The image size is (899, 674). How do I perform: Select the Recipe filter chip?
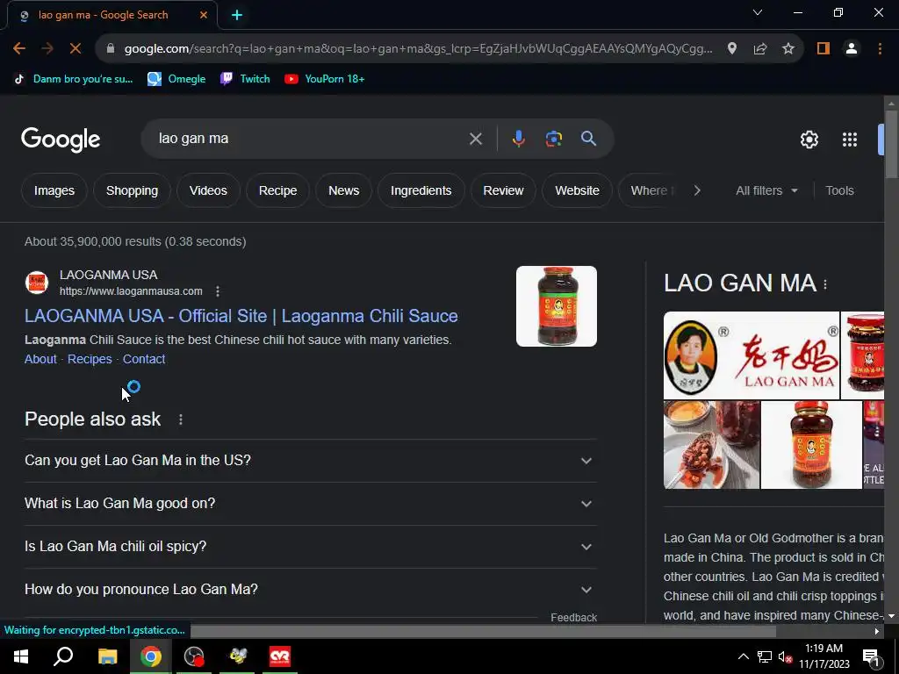pyautogui.click(x=277, y=190)
